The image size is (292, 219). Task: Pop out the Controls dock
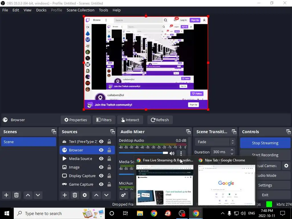288,132
